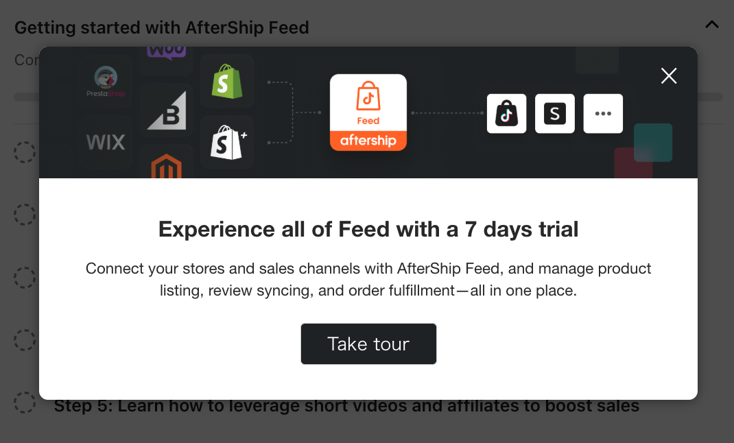
Task: Toggle the first step dashed circle
Action: click(x=24, y=152)
